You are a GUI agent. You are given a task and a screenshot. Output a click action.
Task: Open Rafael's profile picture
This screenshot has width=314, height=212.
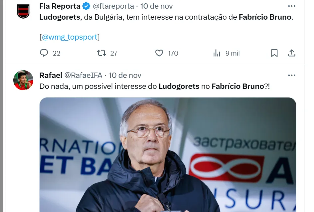(23, 80)
